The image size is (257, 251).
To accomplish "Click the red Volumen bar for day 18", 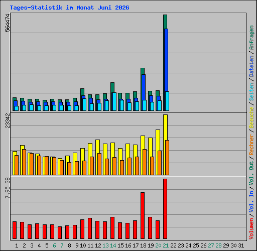I will [143, 215].
